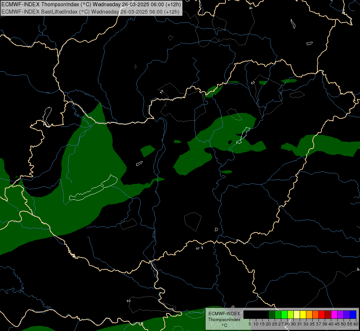Click the legend's ThompsonIndex label
This screenshot has width=360, height=331.
tap(224, 320)
